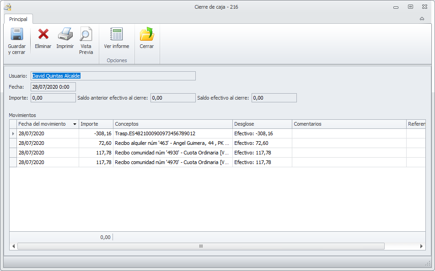
Task: Select the Trasp.ES4821000900973456789012 concept cell
Action: (173, 133)
